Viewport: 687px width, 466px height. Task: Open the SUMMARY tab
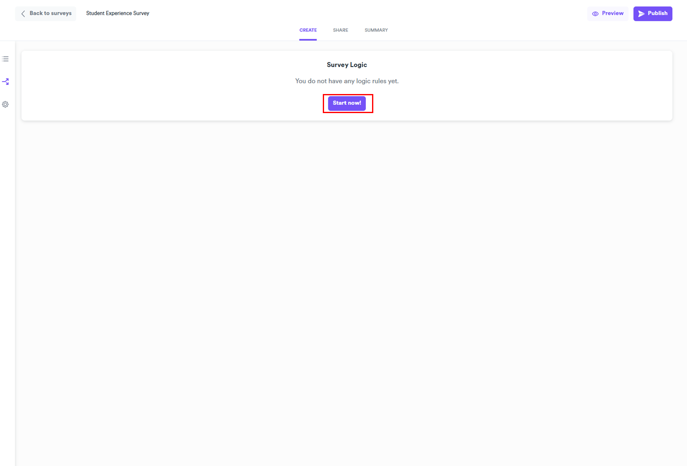click(x=376, y=30)
